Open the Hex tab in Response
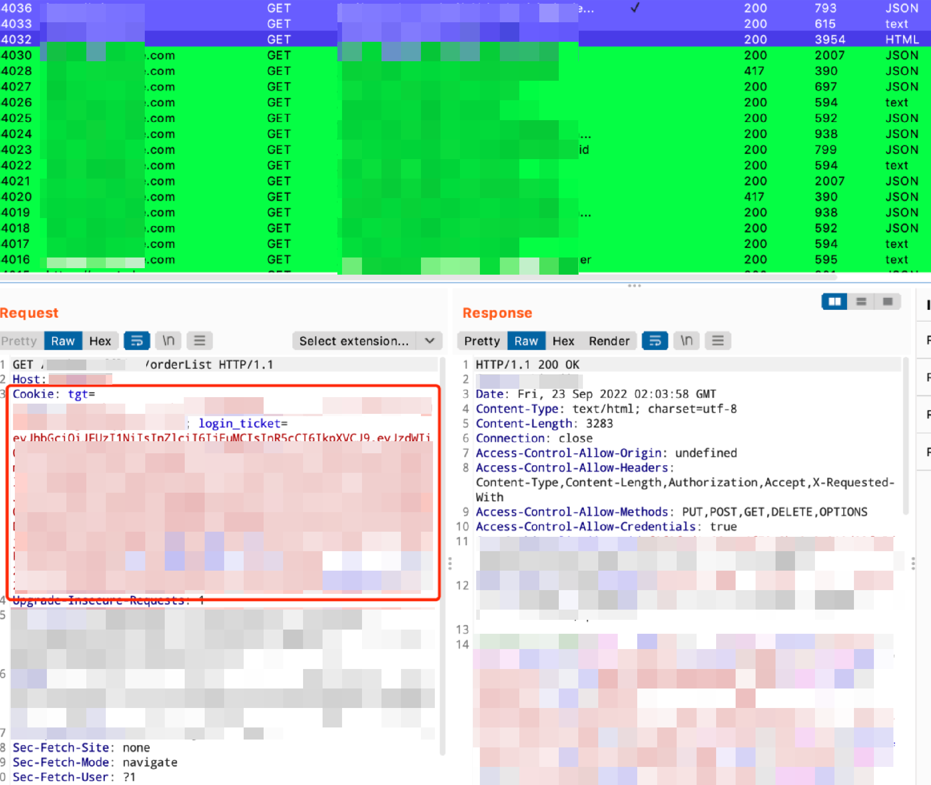 [563, 341]
